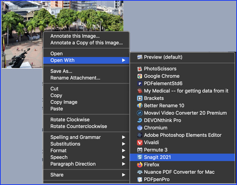
Task: Choose Rotate Clockwise
Action: pyautogui.click(x=86, y=120)
